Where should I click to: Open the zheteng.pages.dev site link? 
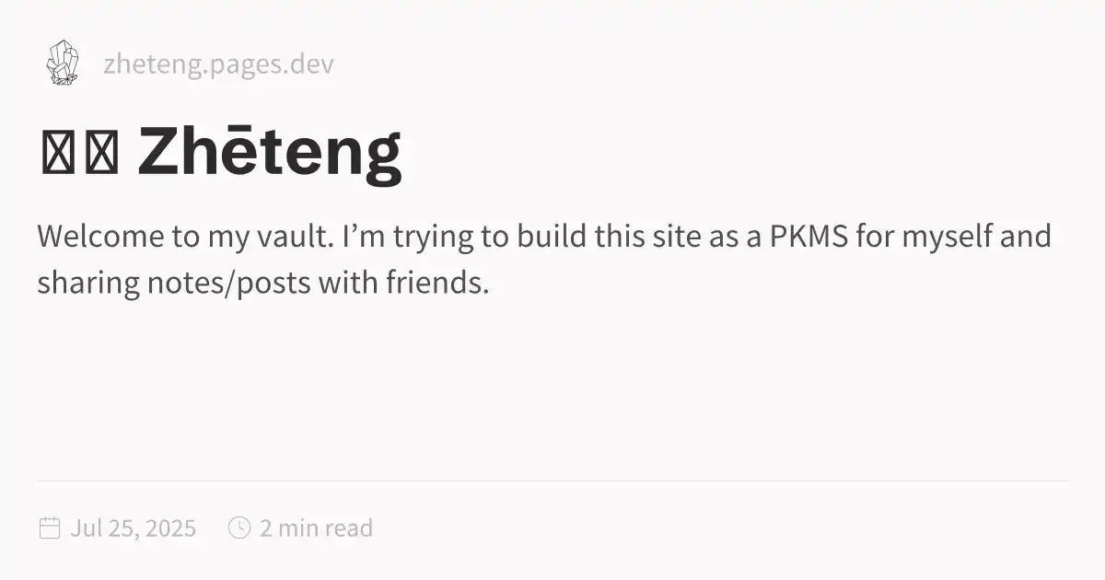click(218, 64)
